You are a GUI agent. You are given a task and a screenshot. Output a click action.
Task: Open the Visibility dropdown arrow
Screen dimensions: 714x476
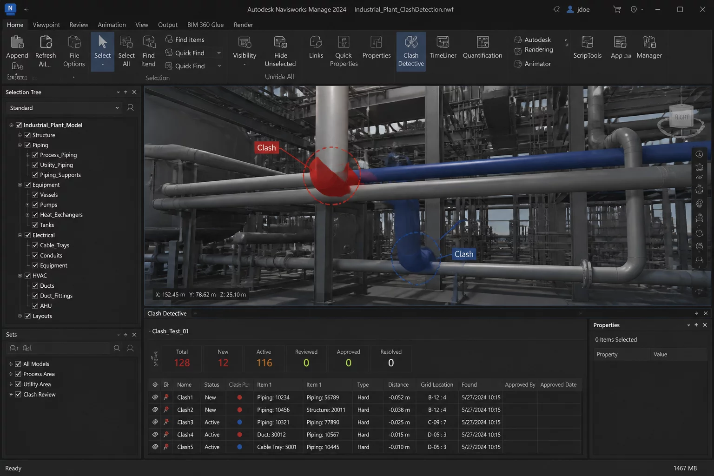tap(245, 65)
